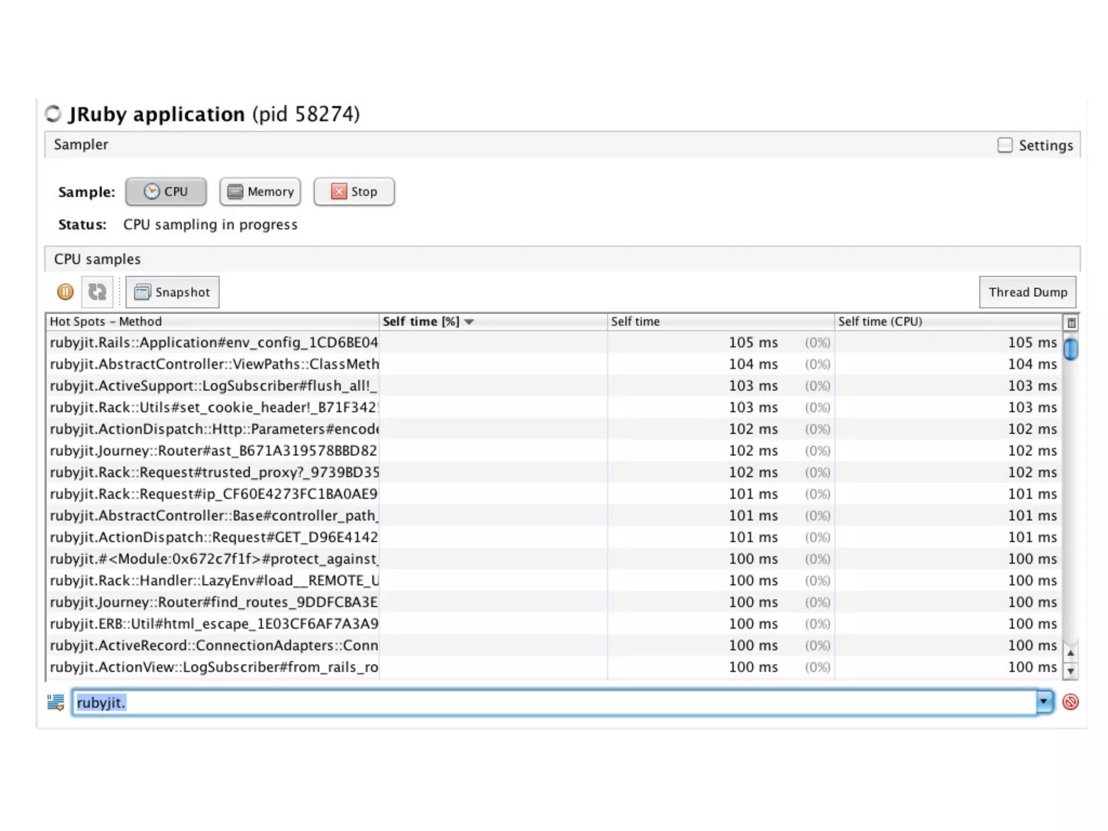This screenshot has height=831, width=1108.
Task: Enable the Settings checkbox
Action: pyautogui.click(x=1005, y=145)
